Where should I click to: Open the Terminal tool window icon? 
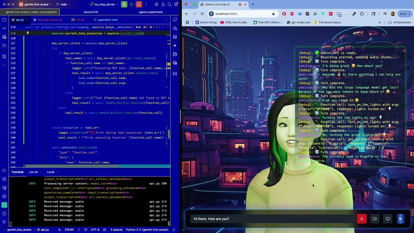tap(4, 205)
